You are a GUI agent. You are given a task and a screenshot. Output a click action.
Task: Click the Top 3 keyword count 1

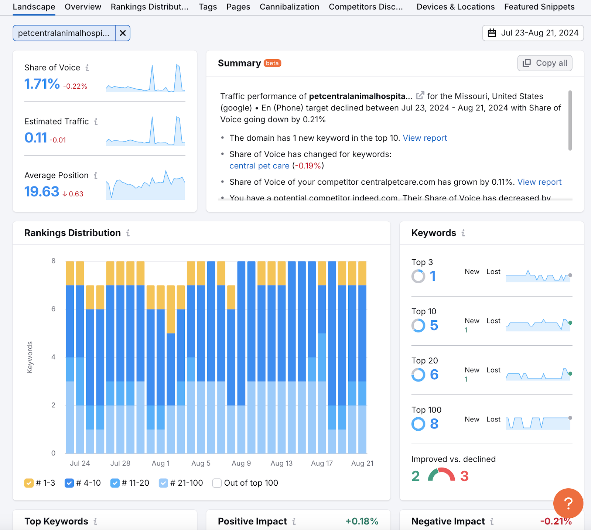coord(433,276)
